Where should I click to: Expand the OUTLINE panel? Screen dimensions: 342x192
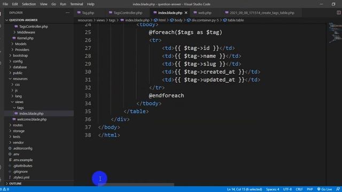(x=15, y=183)
